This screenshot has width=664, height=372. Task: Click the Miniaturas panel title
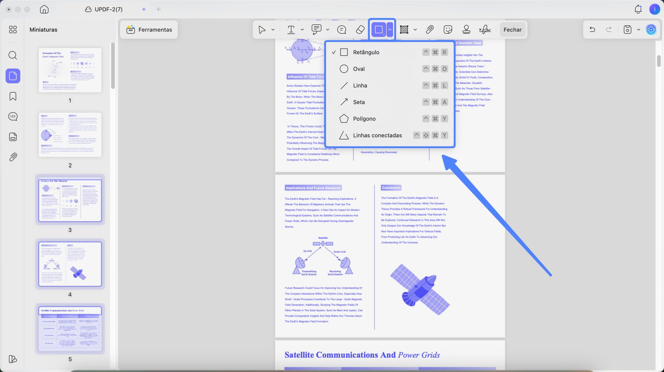pyautogui.click(x=43, y=30)
